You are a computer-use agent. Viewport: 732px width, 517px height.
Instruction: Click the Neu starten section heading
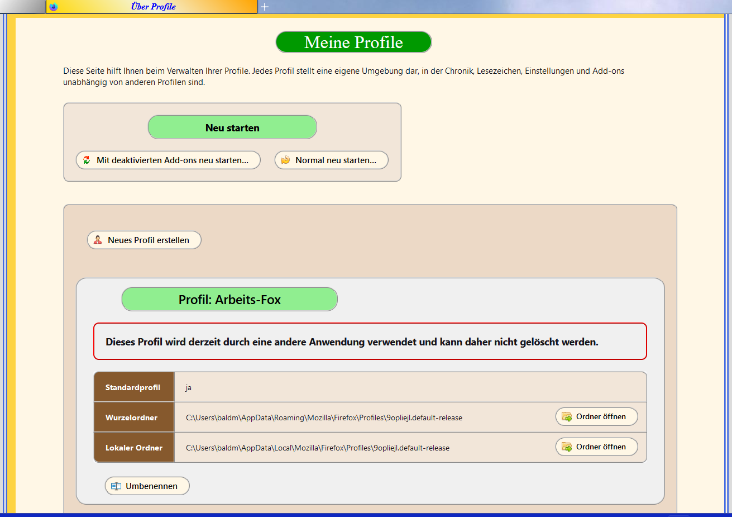click(232, 127)
